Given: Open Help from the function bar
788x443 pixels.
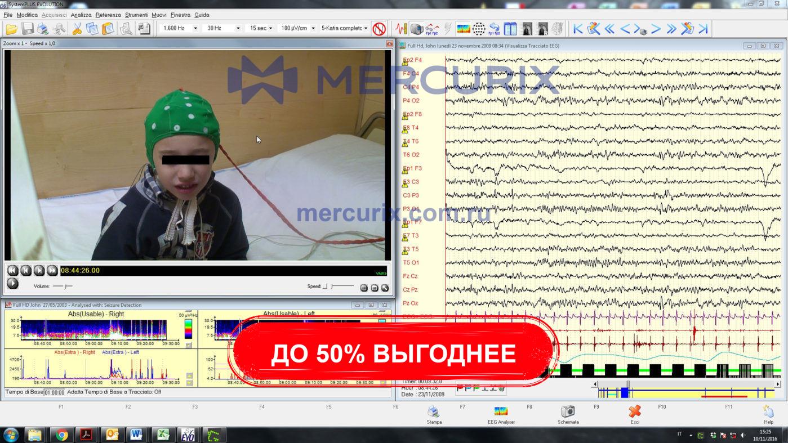Looking at the screenshot, I should tap(768, 414).
